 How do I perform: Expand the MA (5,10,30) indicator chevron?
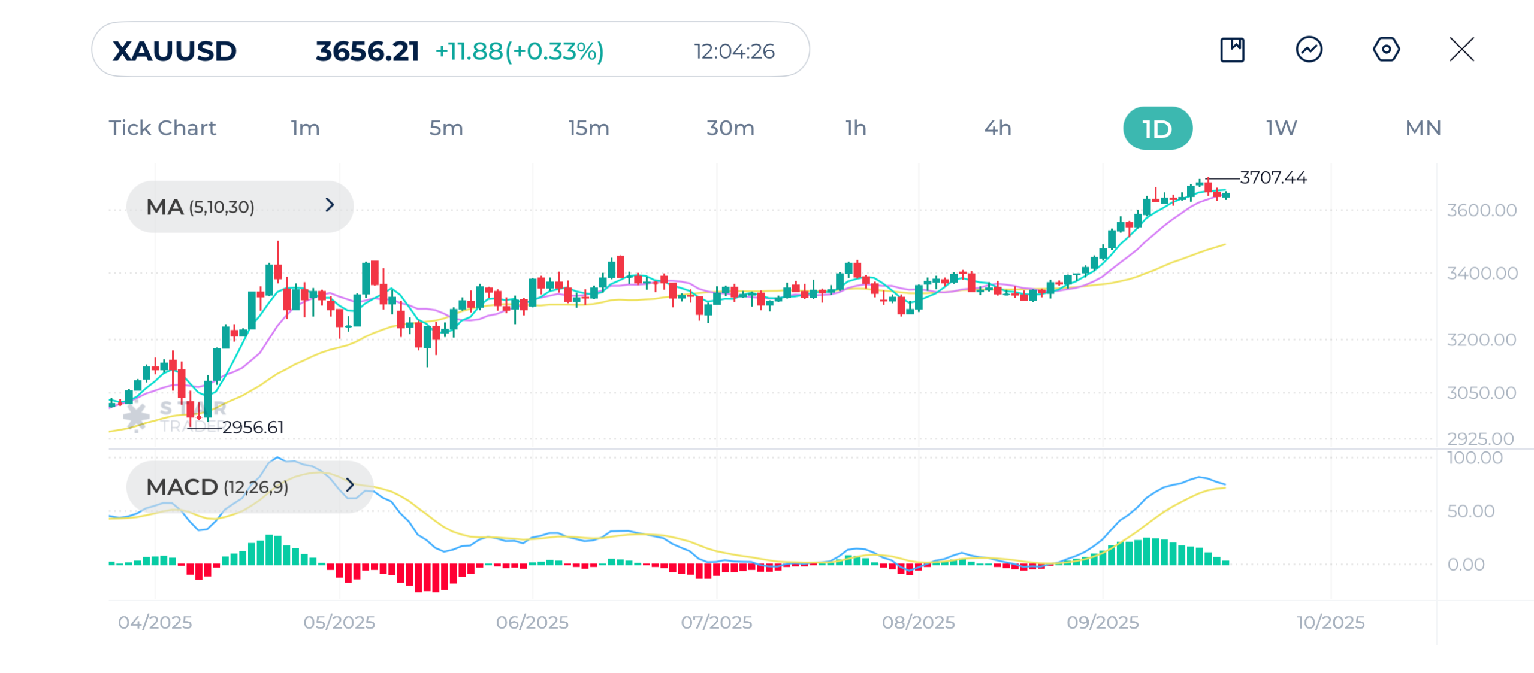point(330,205)
